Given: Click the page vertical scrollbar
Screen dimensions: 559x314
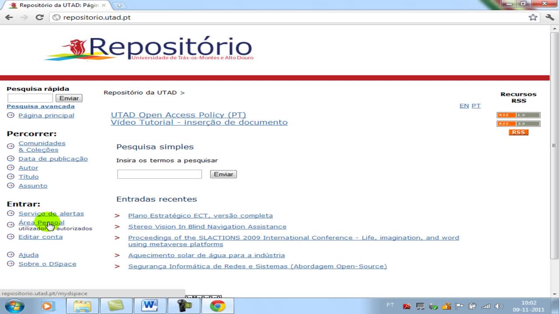Looking at the screenshot, I should coord(554,145).
